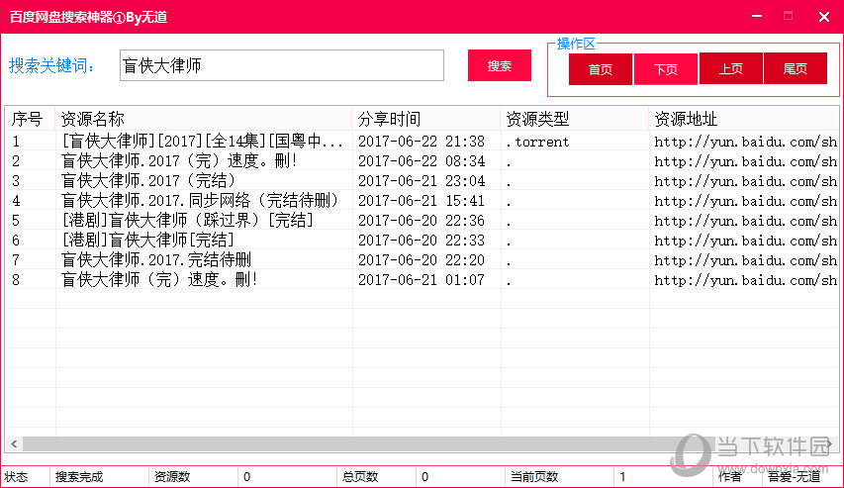Go to first page with 首页
Viewport: 844px width, 488px height.
[601, 69]
